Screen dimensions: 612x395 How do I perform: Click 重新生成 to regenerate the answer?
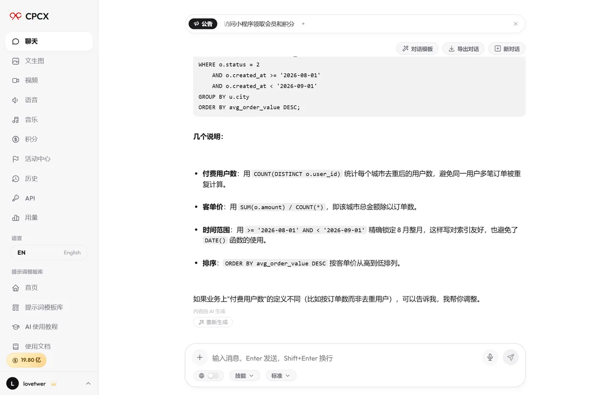tap(213, 322)
